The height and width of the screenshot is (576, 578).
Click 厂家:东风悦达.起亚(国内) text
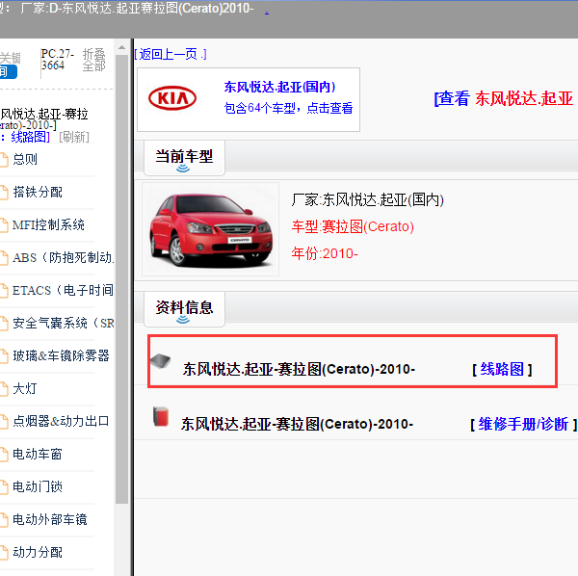(x=368, y=199)
